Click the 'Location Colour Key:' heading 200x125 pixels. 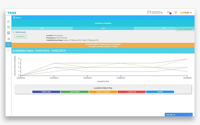point(103,88)
